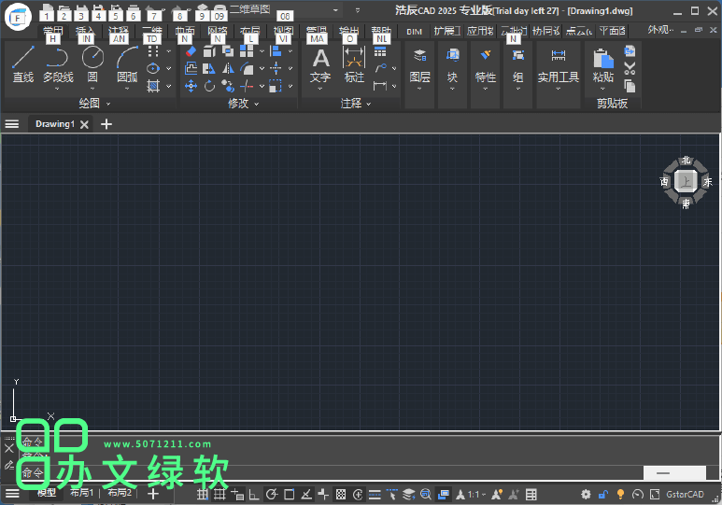Select the move tool with four arrows

(x=191, y=86)
